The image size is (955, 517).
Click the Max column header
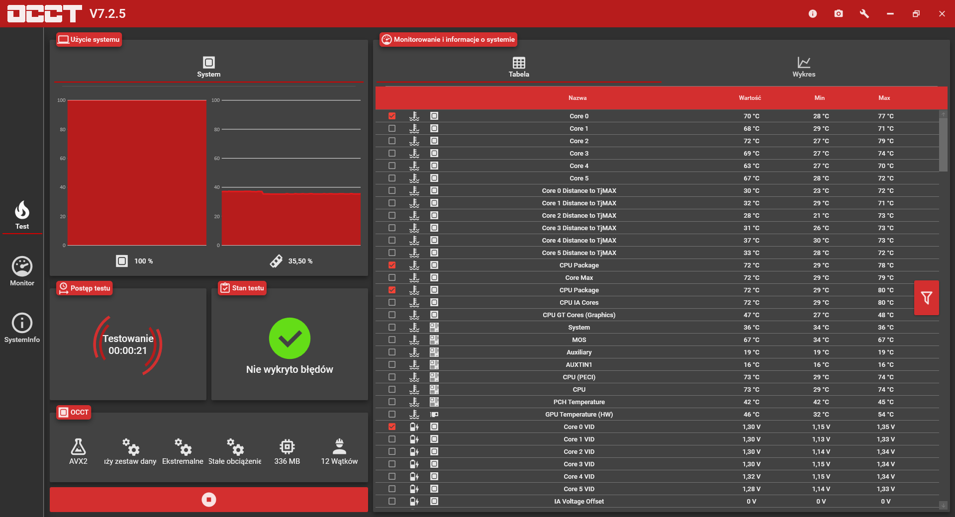(884, 98)
